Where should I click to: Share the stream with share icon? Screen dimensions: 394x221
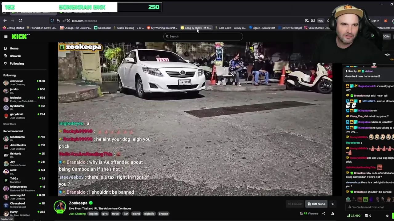point(324,214)
